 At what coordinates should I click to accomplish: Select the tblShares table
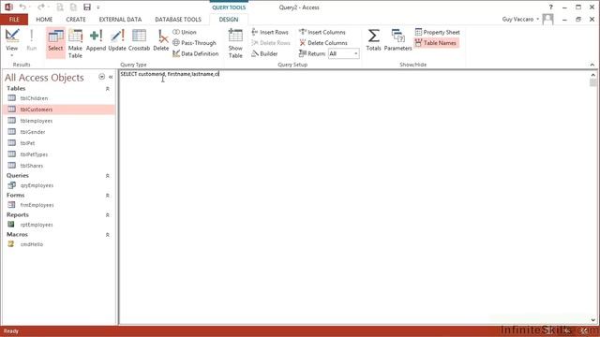click(x=58, y=166)
